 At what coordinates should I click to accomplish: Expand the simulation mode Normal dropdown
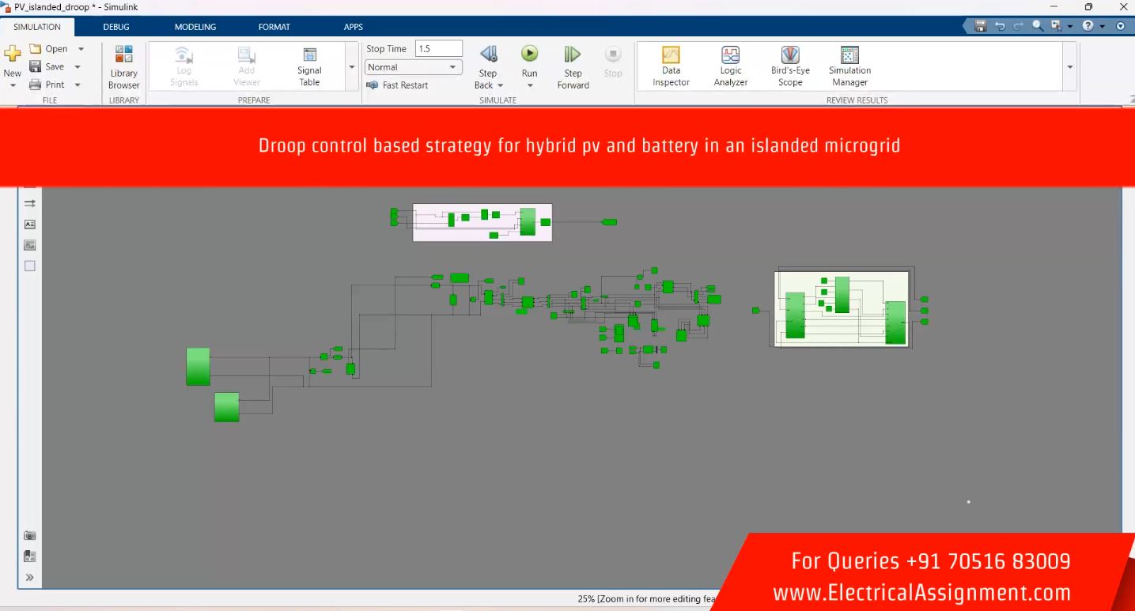(453, 67)
